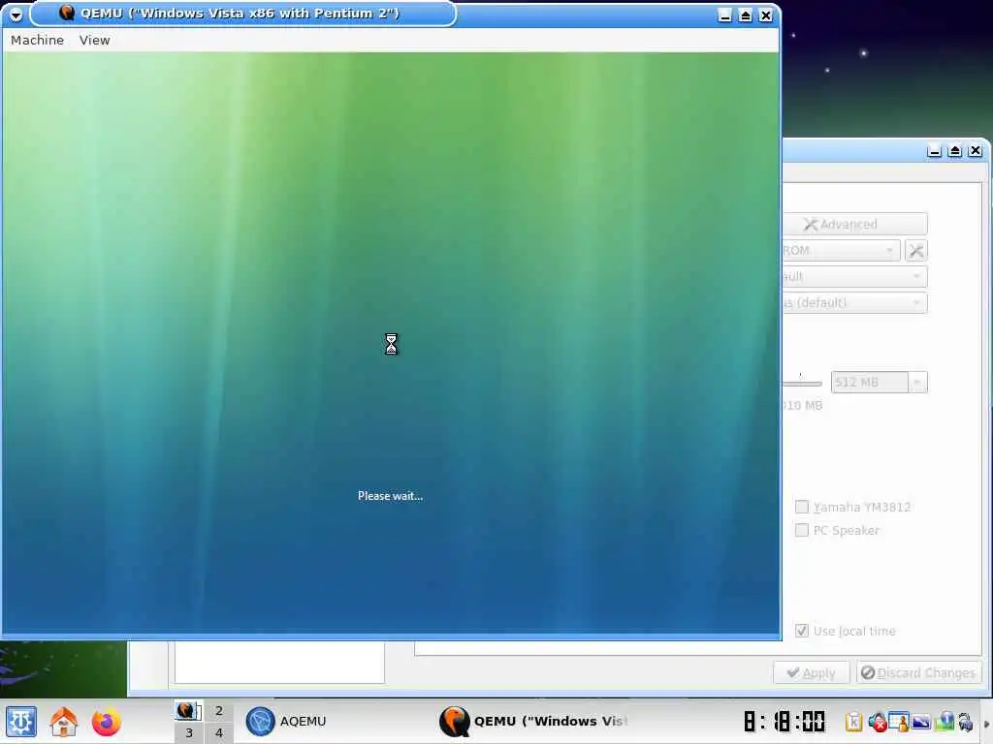The width and height of the screenshot is (993, 744).
Task: Click the Advanced button in AQEMU
Action: [855, 224]
